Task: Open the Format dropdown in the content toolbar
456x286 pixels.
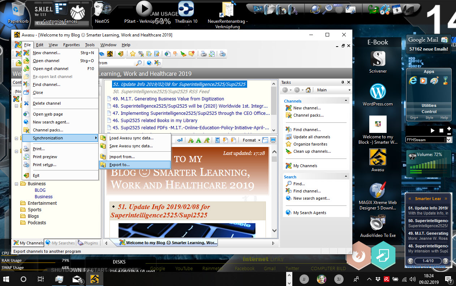Action: tap(251, 140)
